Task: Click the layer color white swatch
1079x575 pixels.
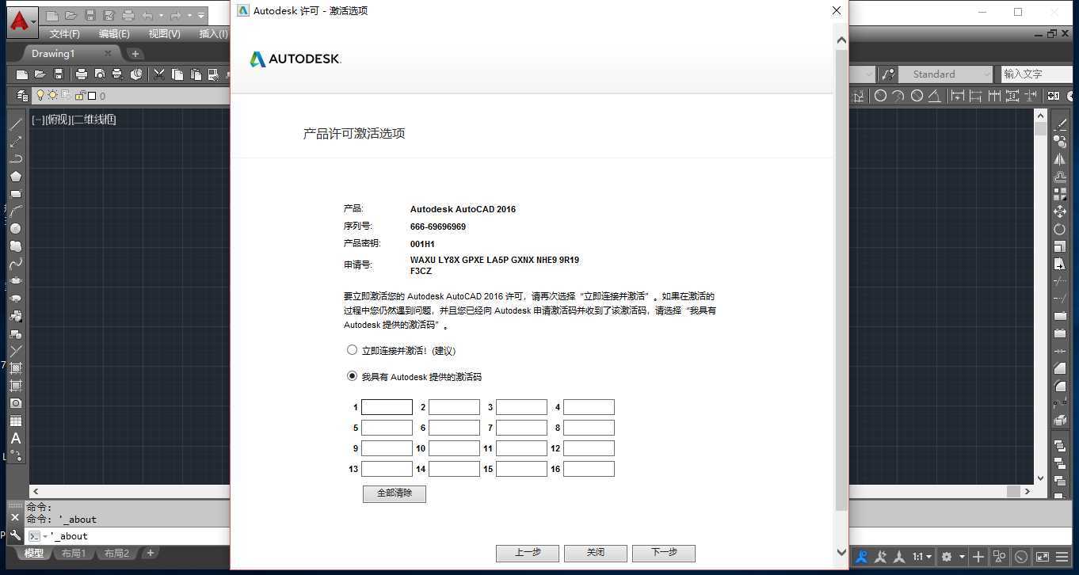Action: 91,96
